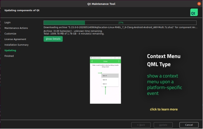The image size is (203, 129).
Task: Click the Slider demo screenshot thumbnail
Action: [x=106, y=80]
